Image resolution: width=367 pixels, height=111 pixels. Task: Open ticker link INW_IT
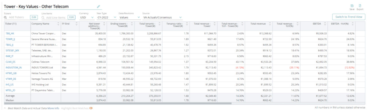(9, 56)
